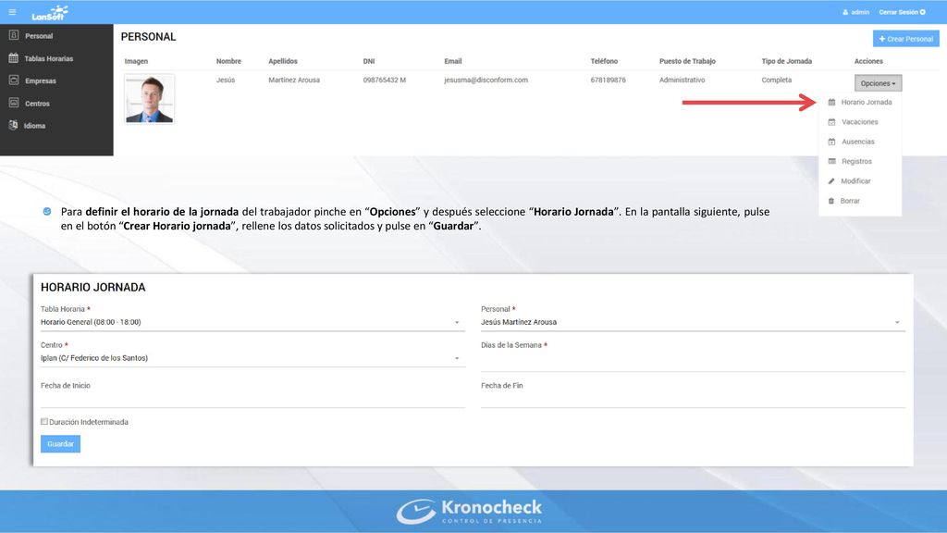Screen dimensions: 947x533
Task: Choose Registros from options menu
Action: coord(856,161)
